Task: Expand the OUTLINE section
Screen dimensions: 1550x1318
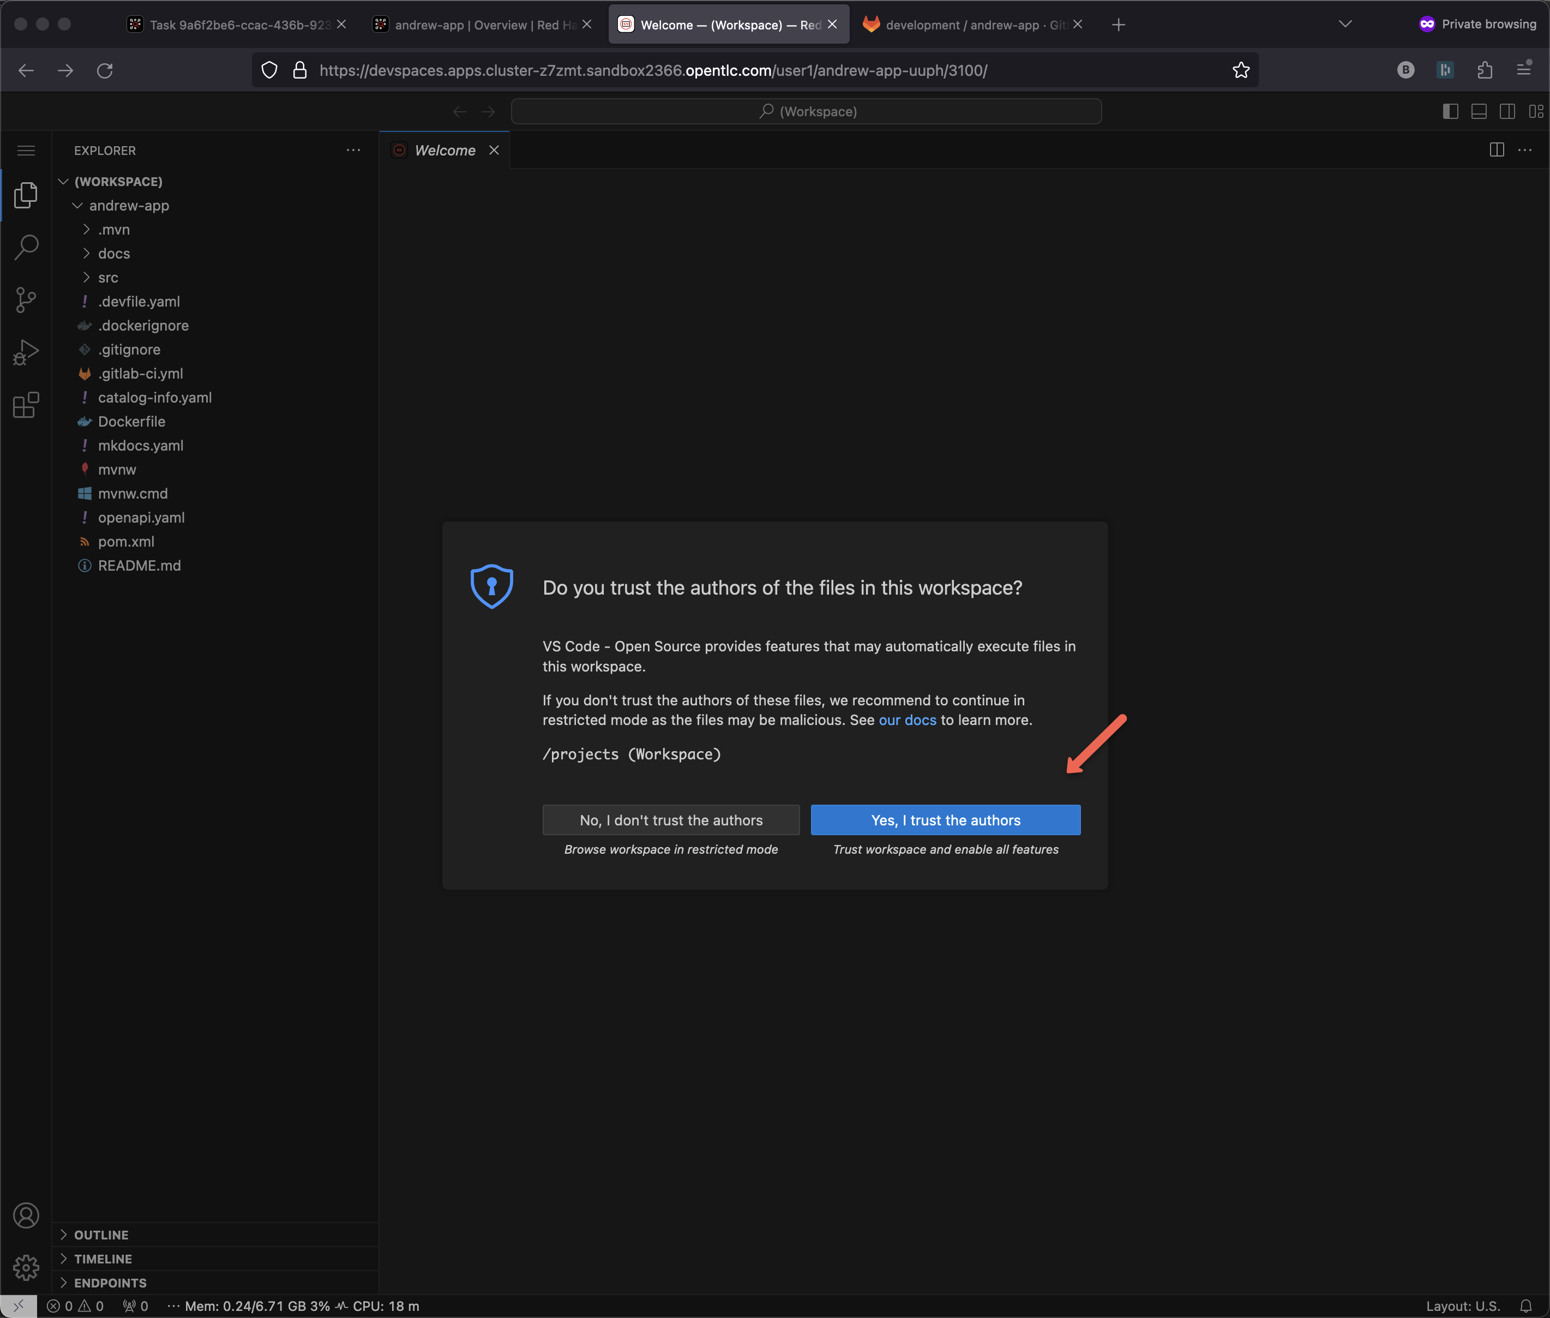Action: click(x=101, y=1235)
